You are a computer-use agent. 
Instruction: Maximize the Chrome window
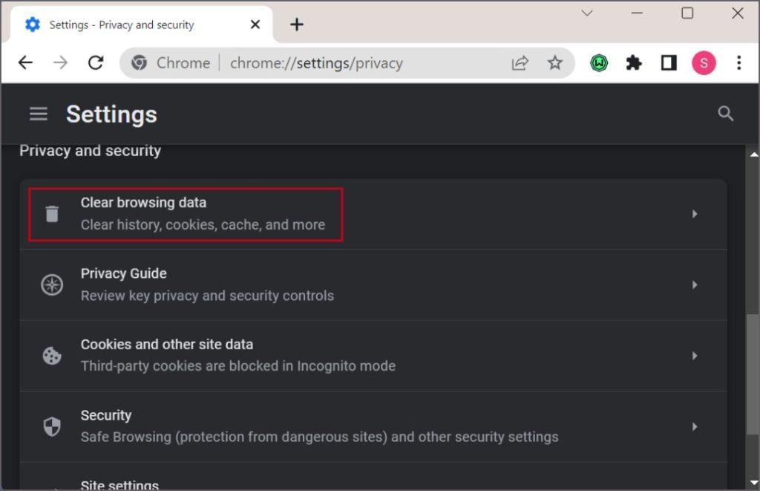[687, 13]
